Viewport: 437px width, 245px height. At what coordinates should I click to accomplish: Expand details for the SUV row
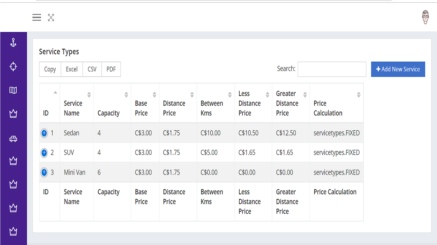44,153
